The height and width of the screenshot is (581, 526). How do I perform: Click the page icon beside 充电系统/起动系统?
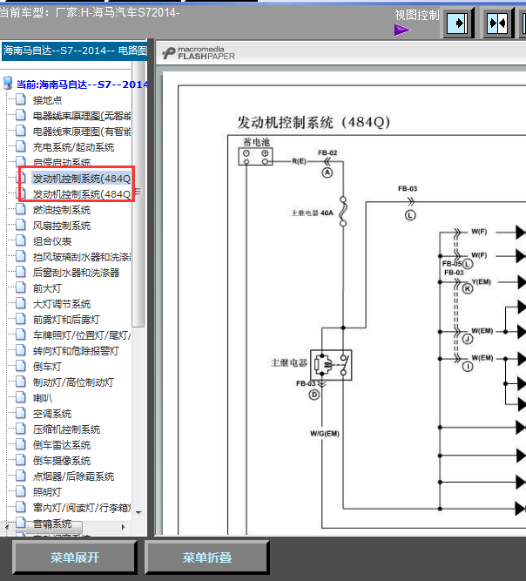[21, 146]
